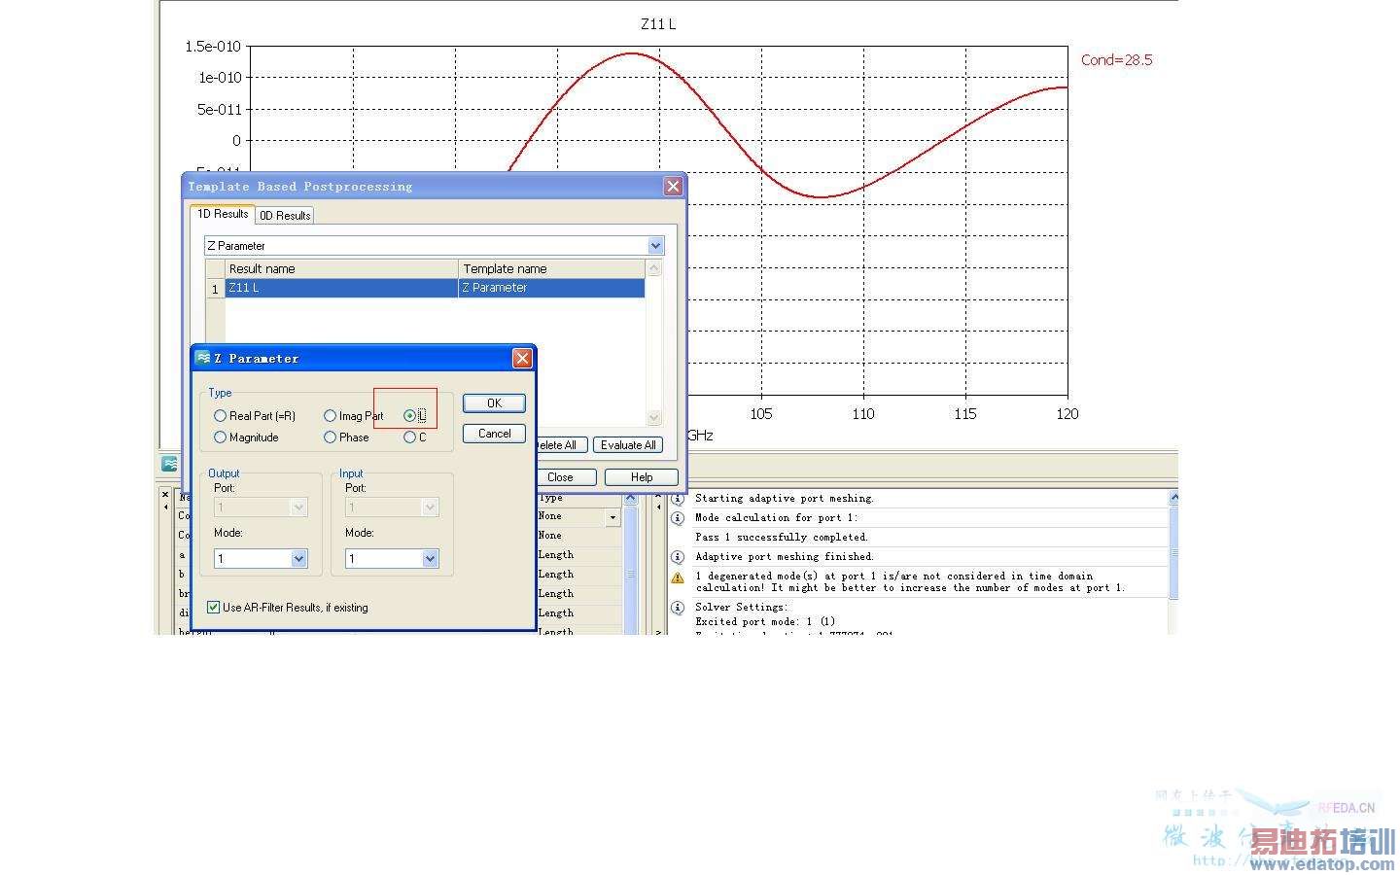Click the Z Parameter dialog title icon
Viewport: 1400px width, 875px height.
[x=203, y=358]
